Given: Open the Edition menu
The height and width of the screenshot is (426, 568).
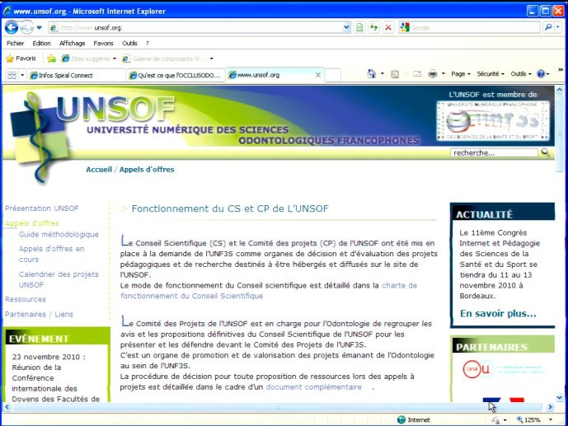Looking at the screenshot, I should 42,43.
